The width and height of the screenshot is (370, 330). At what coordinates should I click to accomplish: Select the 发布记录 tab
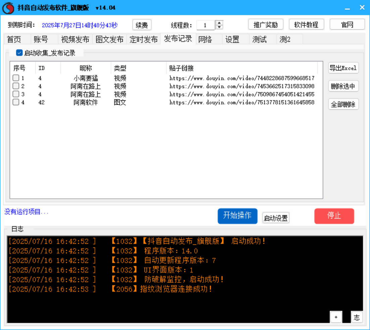click(x=178, y=39)
